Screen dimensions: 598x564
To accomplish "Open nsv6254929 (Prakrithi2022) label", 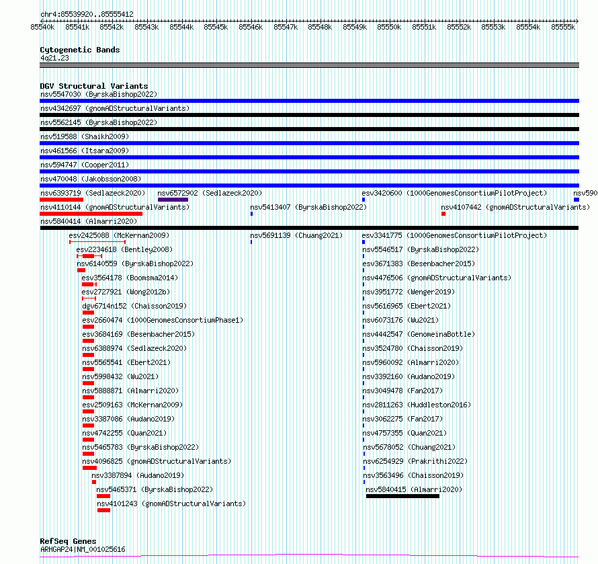I will click(x=415, y=461).
